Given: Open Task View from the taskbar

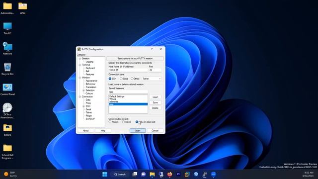Looking at the screenshot, I should pos(135,174).
